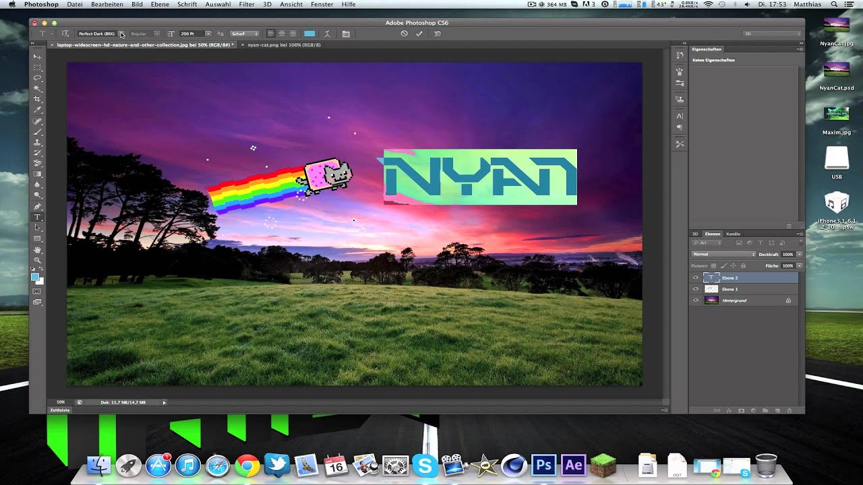Screen dimensions: 863x485
Task: Open NyanCat.psd on the desktop
Action: (837, 73)
